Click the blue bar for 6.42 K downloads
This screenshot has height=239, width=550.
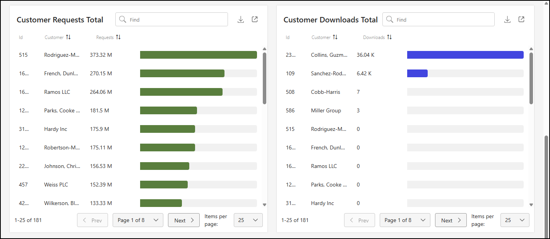tap(417, 73)
